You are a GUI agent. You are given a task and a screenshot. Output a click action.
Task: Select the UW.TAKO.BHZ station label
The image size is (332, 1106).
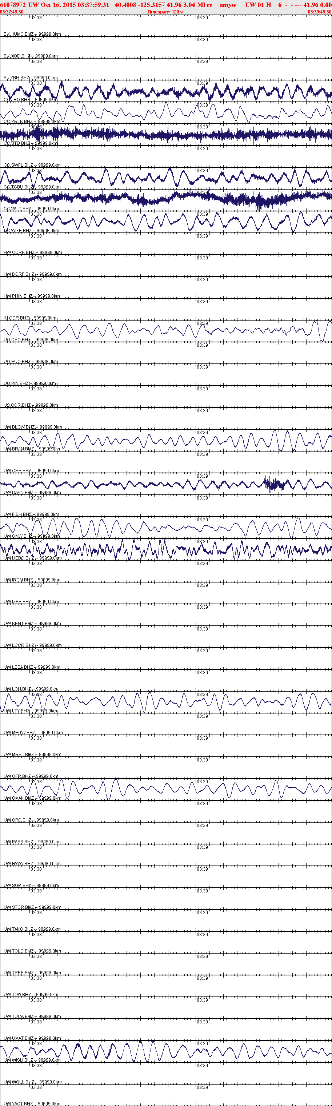tap(32, 930)
